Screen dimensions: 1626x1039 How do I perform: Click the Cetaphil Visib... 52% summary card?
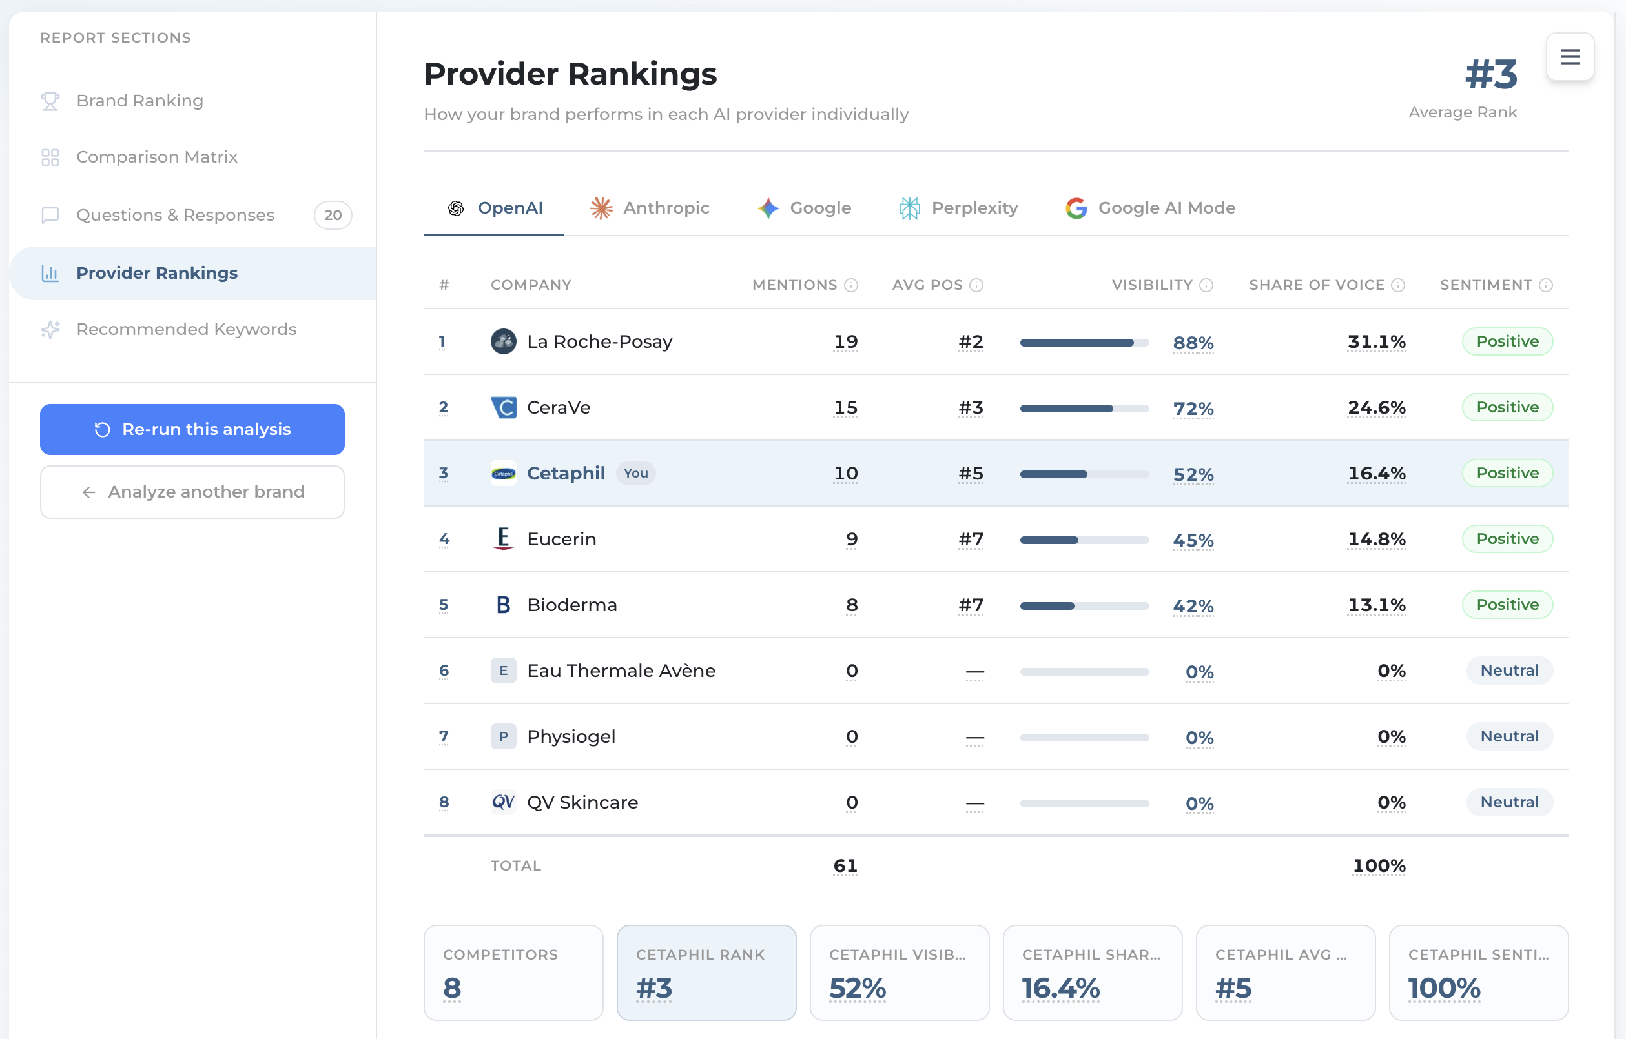tap(900, 973)
